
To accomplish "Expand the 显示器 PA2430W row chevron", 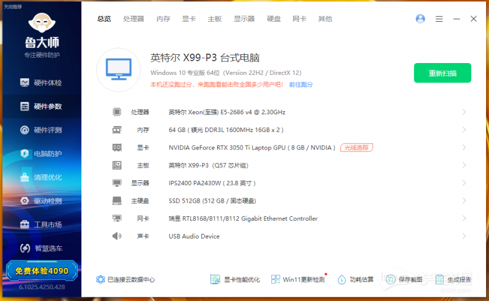I will click(464, 183).
